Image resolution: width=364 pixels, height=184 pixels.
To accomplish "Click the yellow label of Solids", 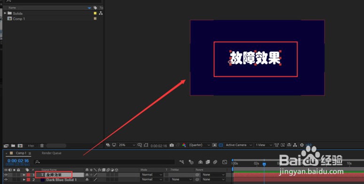I will (95, 13).
